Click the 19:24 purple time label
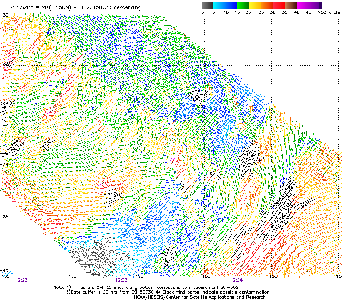The height and width of the screenshot is (300, 342). click(237, 280)
